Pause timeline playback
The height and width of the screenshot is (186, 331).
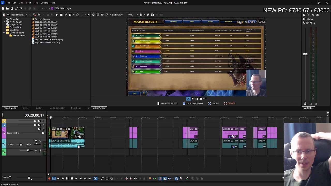[x=67, y=179]
